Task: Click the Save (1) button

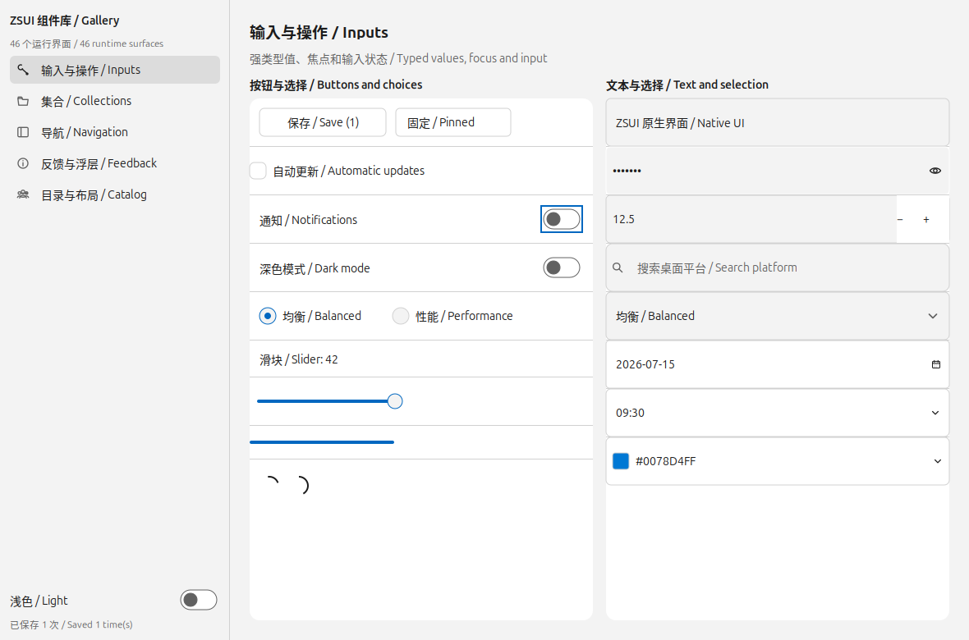Action: click(323, 122)
